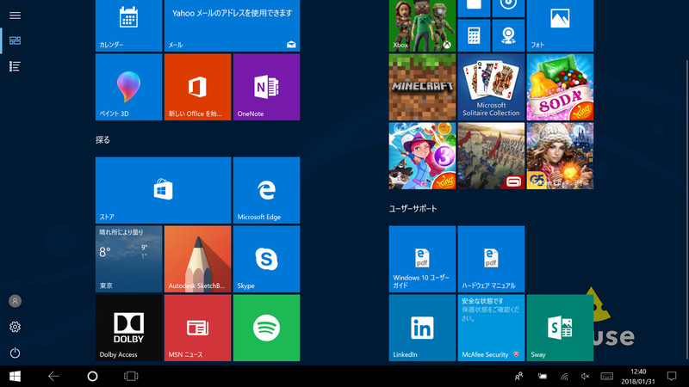Launch Microsoft Edge

coord(267,190)
